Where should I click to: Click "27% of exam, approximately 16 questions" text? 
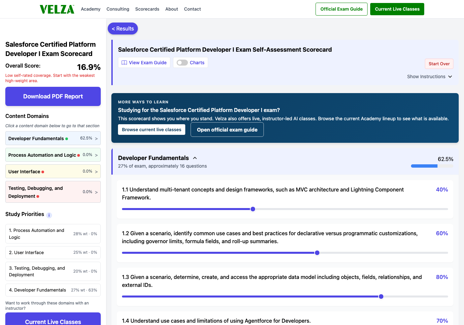pos(162,166)
